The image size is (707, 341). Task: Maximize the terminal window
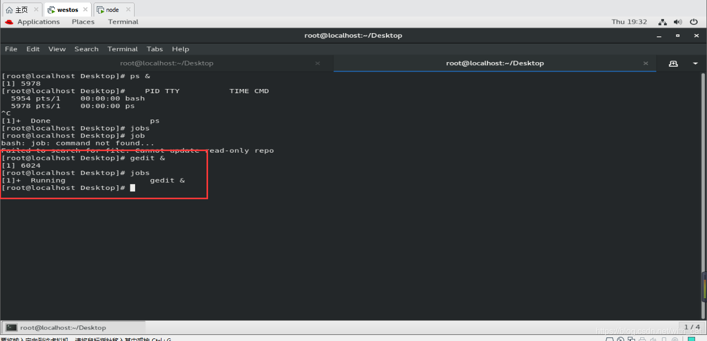pos(677,36)
